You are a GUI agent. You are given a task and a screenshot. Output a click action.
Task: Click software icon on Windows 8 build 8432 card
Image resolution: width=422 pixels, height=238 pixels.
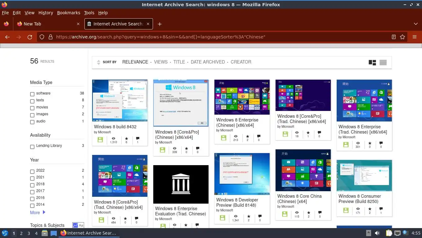[100, 140]
